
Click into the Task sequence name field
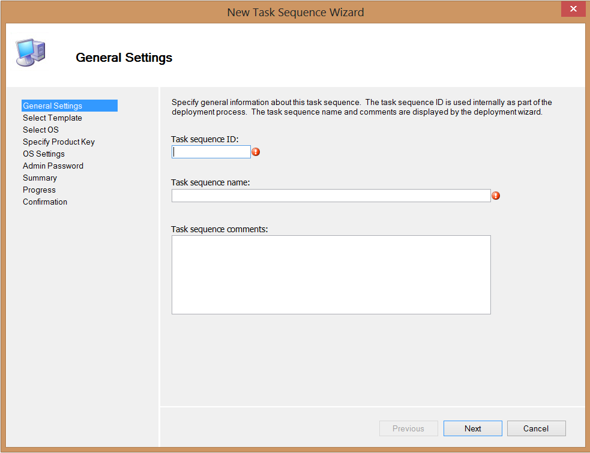(331, 196)
